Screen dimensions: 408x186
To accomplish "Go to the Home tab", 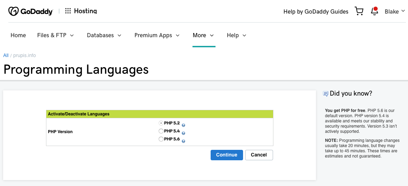I will (x=18, y=35).
